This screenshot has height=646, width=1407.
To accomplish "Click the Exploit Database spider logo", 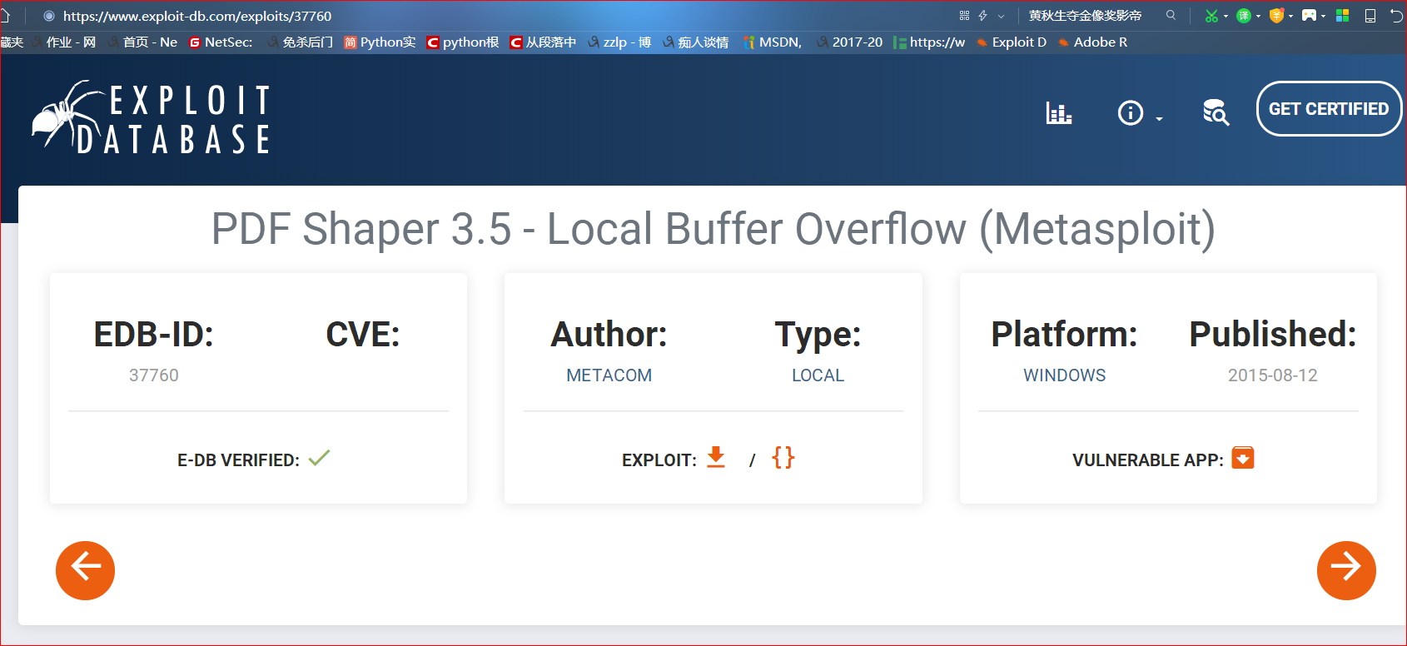I will click(151, 118).
